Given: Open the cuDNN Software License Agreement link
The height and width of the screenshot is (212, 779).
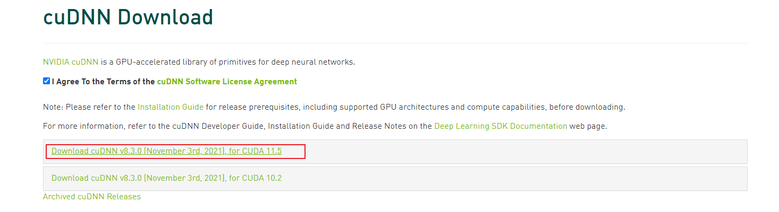Looking at the screenshot, I should [x=227, y=82].
